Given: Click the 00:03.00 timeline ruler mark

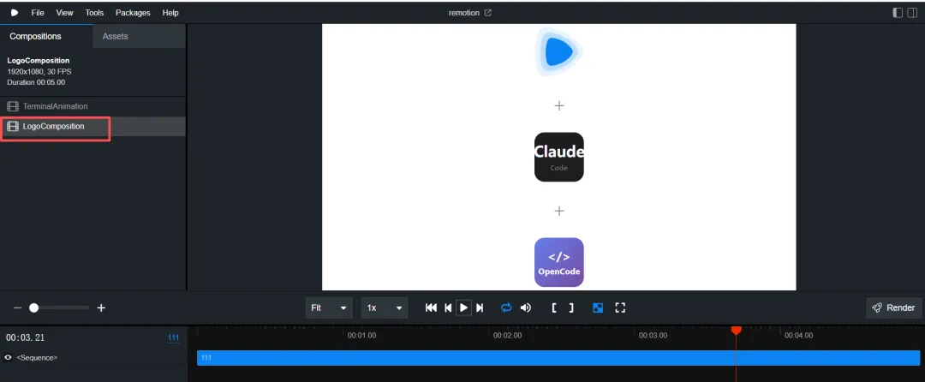Looking at the screenshot, I should pos(653,336).
